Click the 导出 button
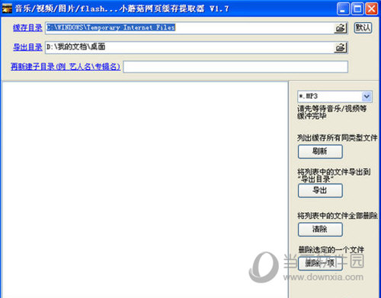Screen dimensions: 381x298 pos(320,191)
